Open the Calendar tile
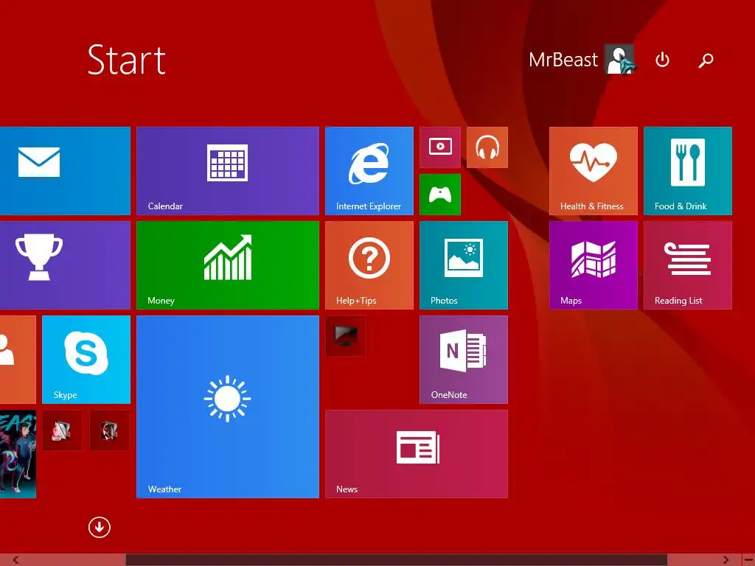 pos(227,171)
